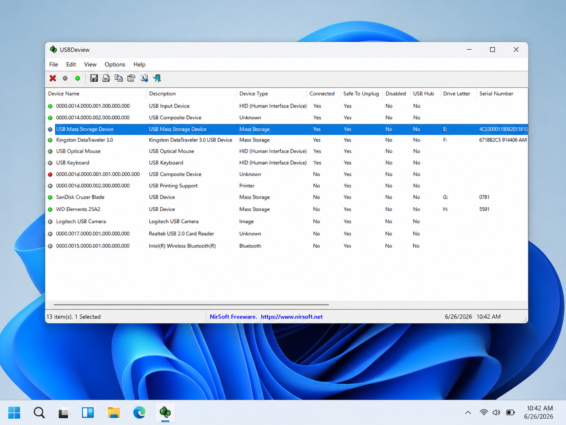Click the green status dot beside Kingston DataTraveler 3.0

50,140
